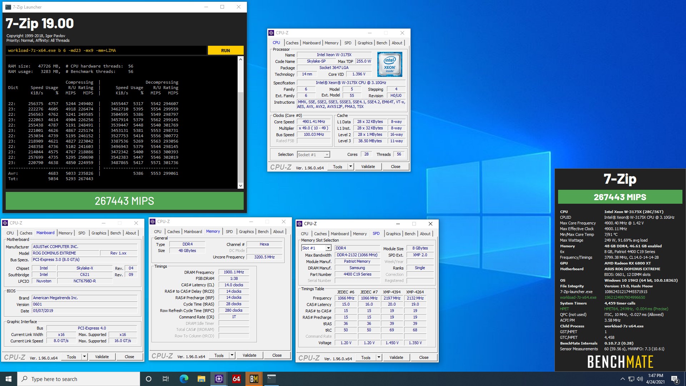Image resolution: width=686 pixels, height=386 pixels.
Task: Open File Explorer from the taskbar
Action: [x=201, y=379]
